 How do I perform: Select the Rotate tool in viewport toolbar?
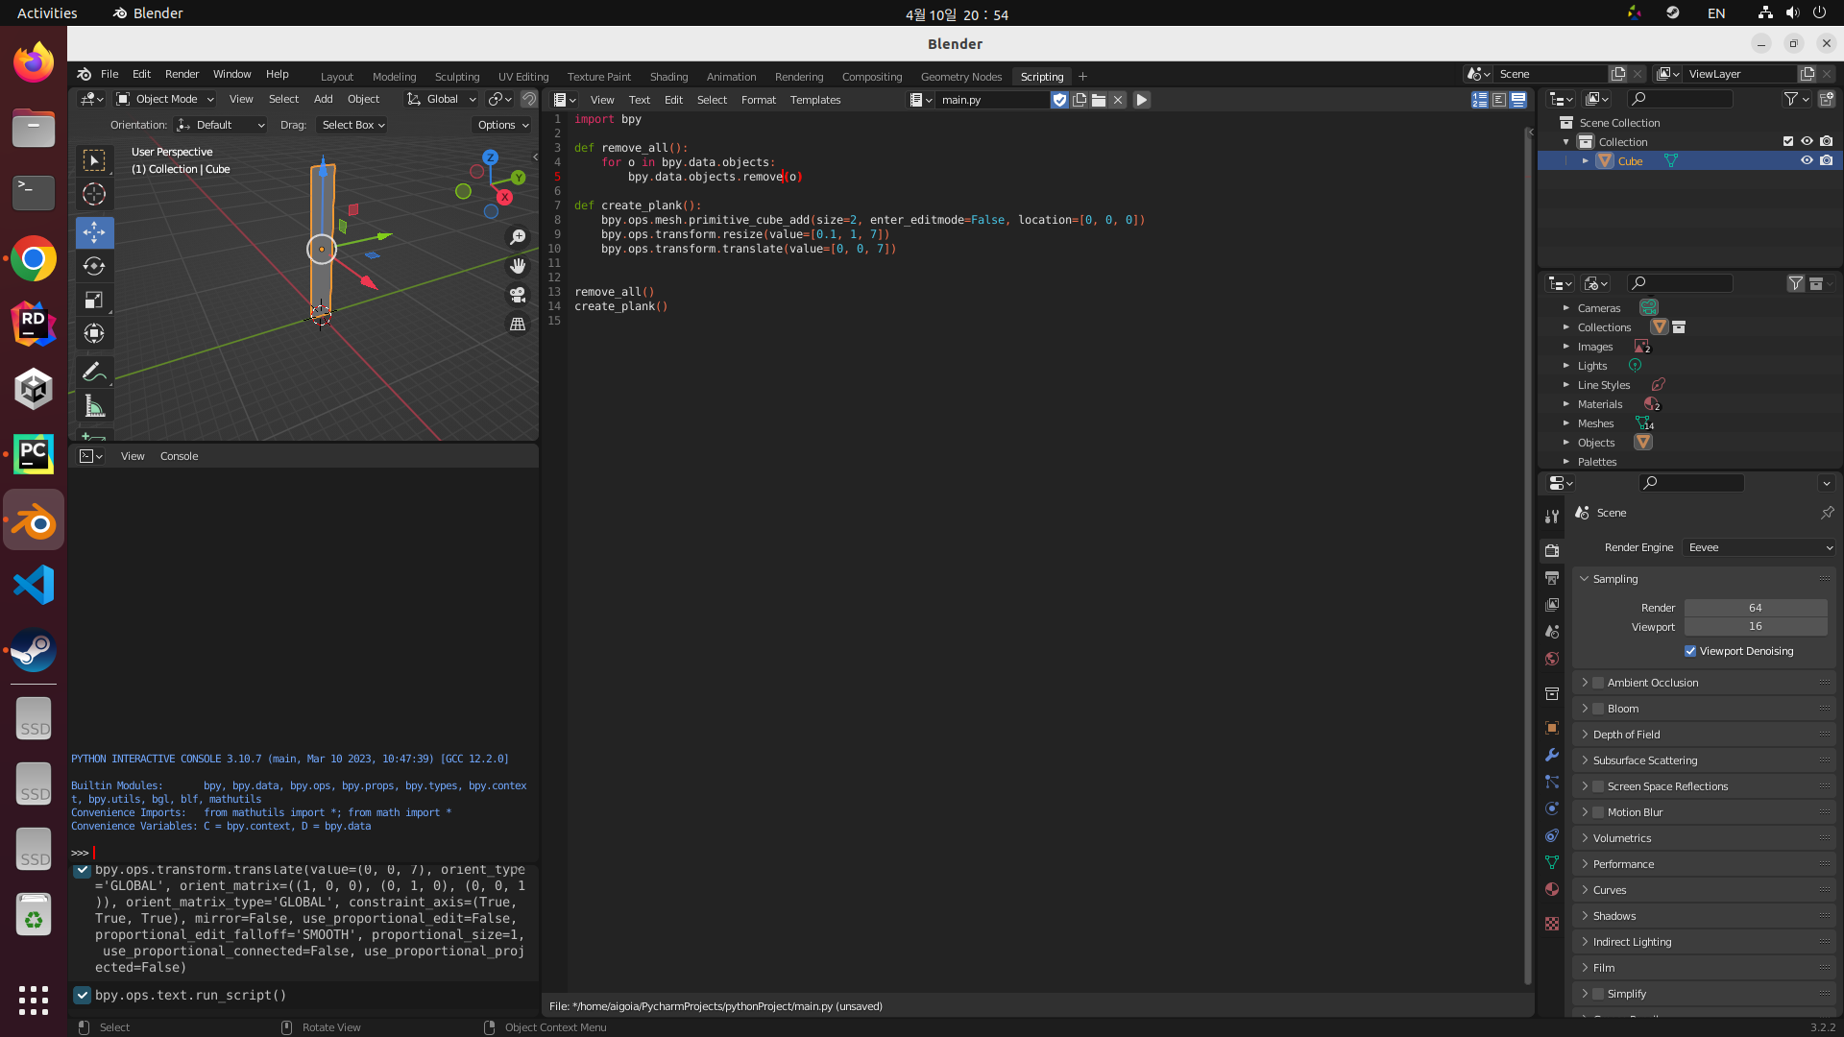coord(94,266)
